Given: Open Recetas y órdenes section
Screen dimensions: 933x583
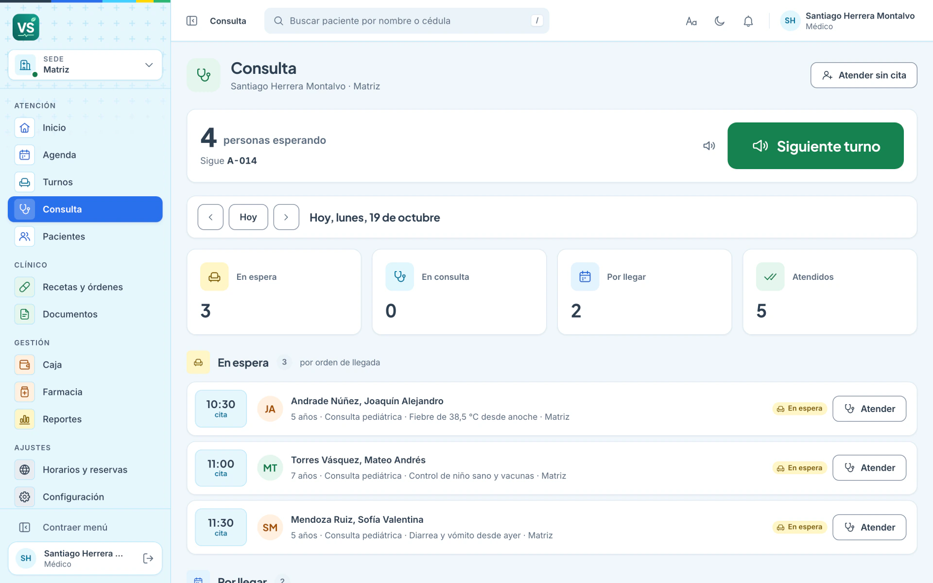Looking at the screenshot, I should 85,287.
